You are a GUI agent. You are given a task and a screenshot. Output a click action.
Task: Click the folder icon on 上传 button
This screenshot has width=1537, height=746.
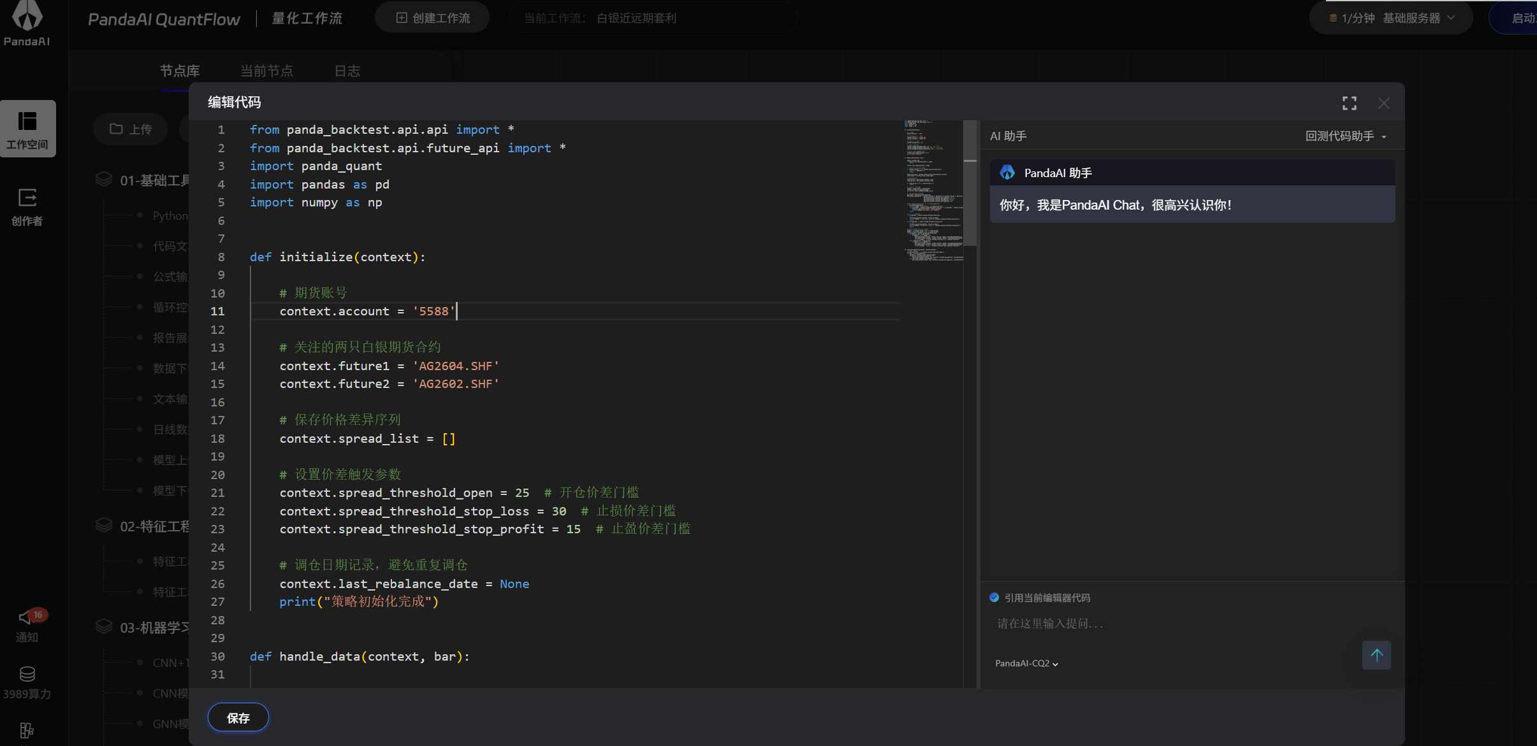click(x=116, y=129)
